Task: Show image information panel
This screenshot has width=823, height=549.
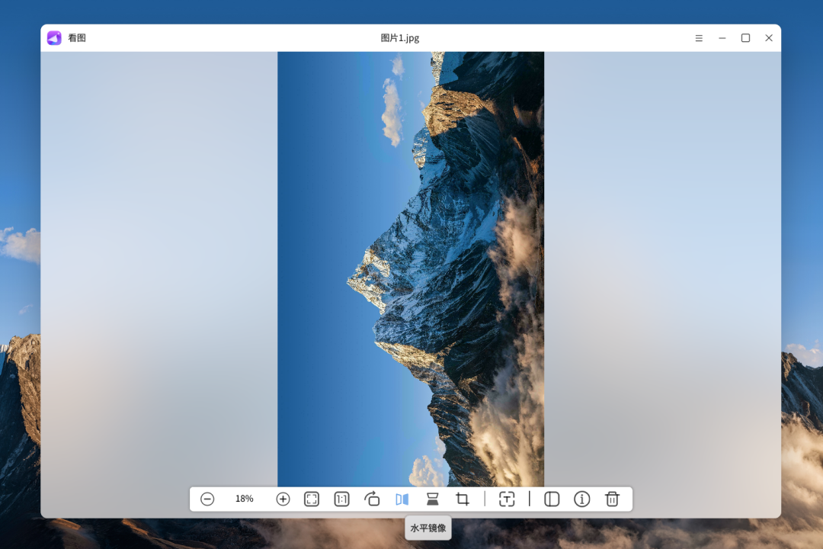Action: coord(581,499)
